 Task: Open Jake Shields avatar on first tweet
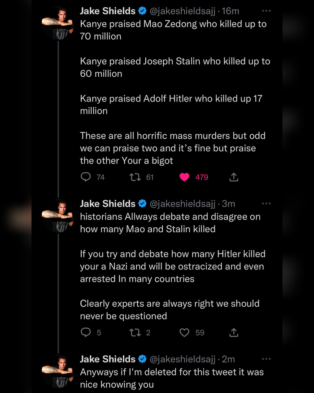click(x=57, y=23)
